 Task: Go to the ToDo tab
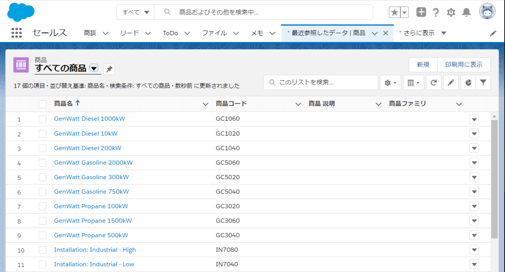click(x=170, y=33)
